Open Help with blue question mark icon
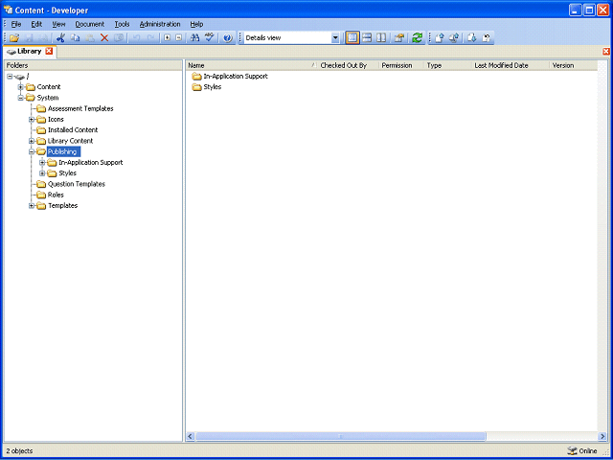This screenshot has width=613, height=460. pos(228,38)
